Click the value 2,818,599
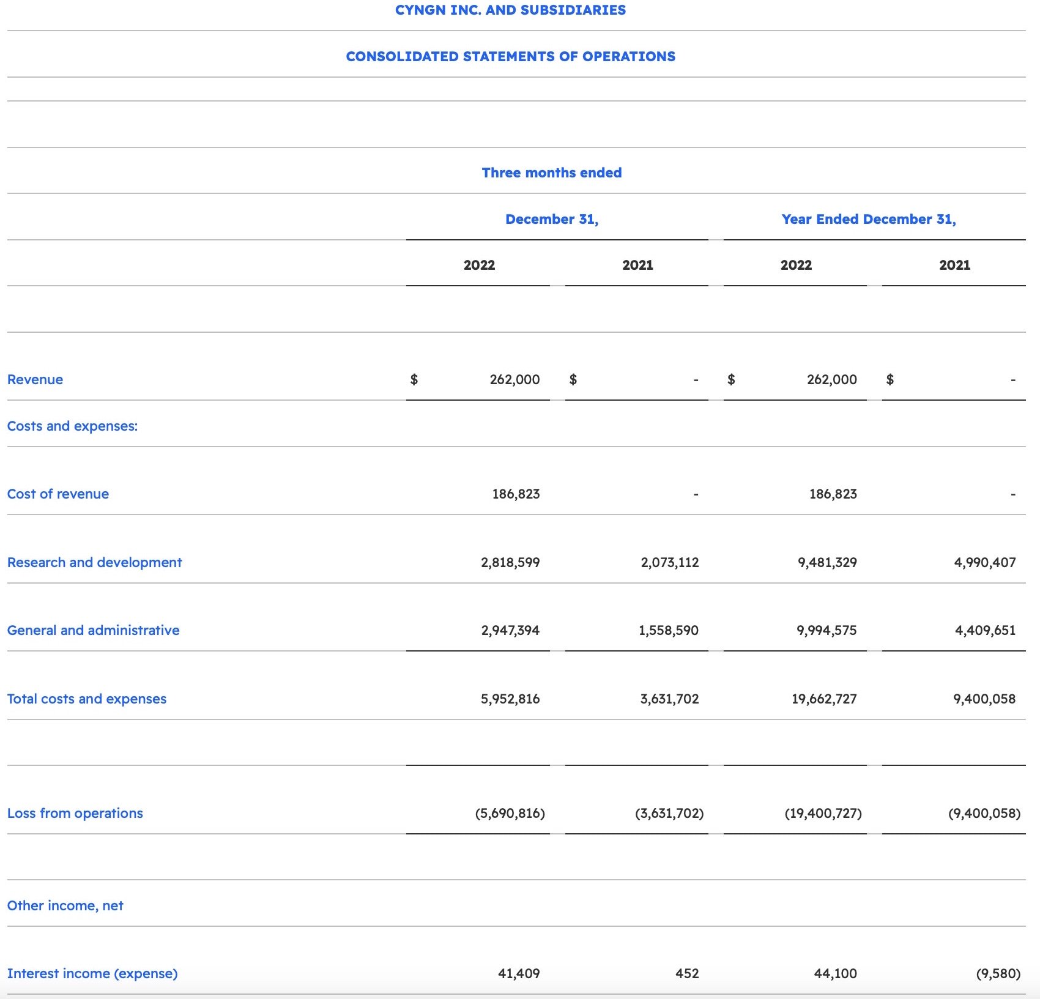 click(x=510, y=562)
